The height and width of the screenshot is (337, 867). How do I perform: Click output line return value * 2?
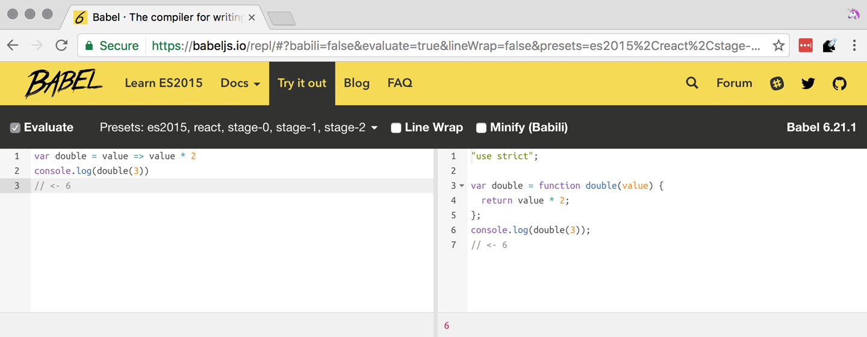pos(525,200)
